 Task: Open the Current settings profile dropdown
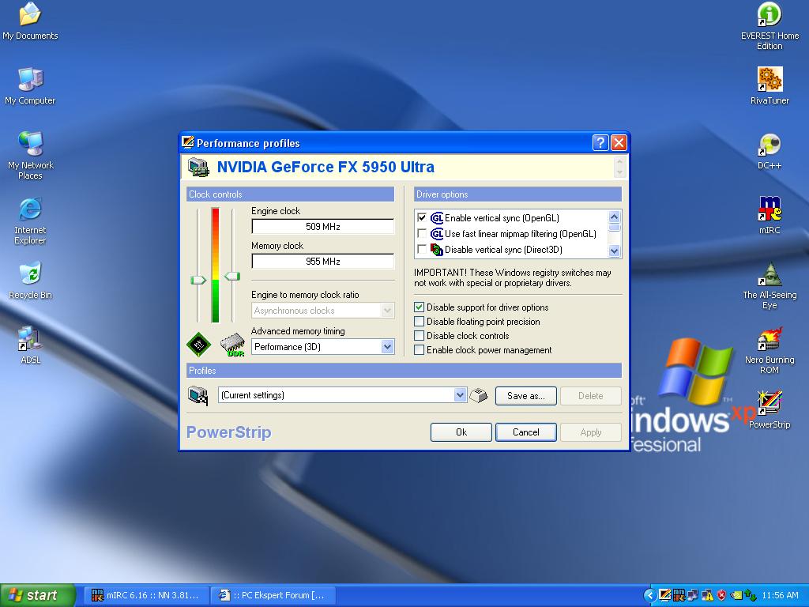click(461, 395)
